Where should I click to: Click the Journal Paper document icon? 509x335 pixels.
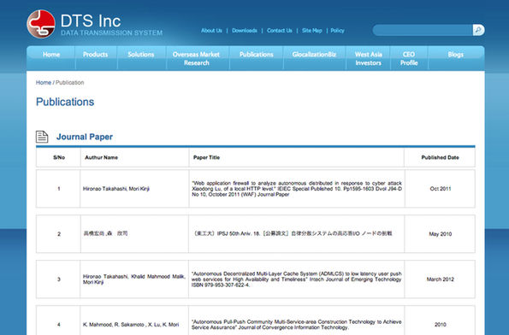coord(42,137)
